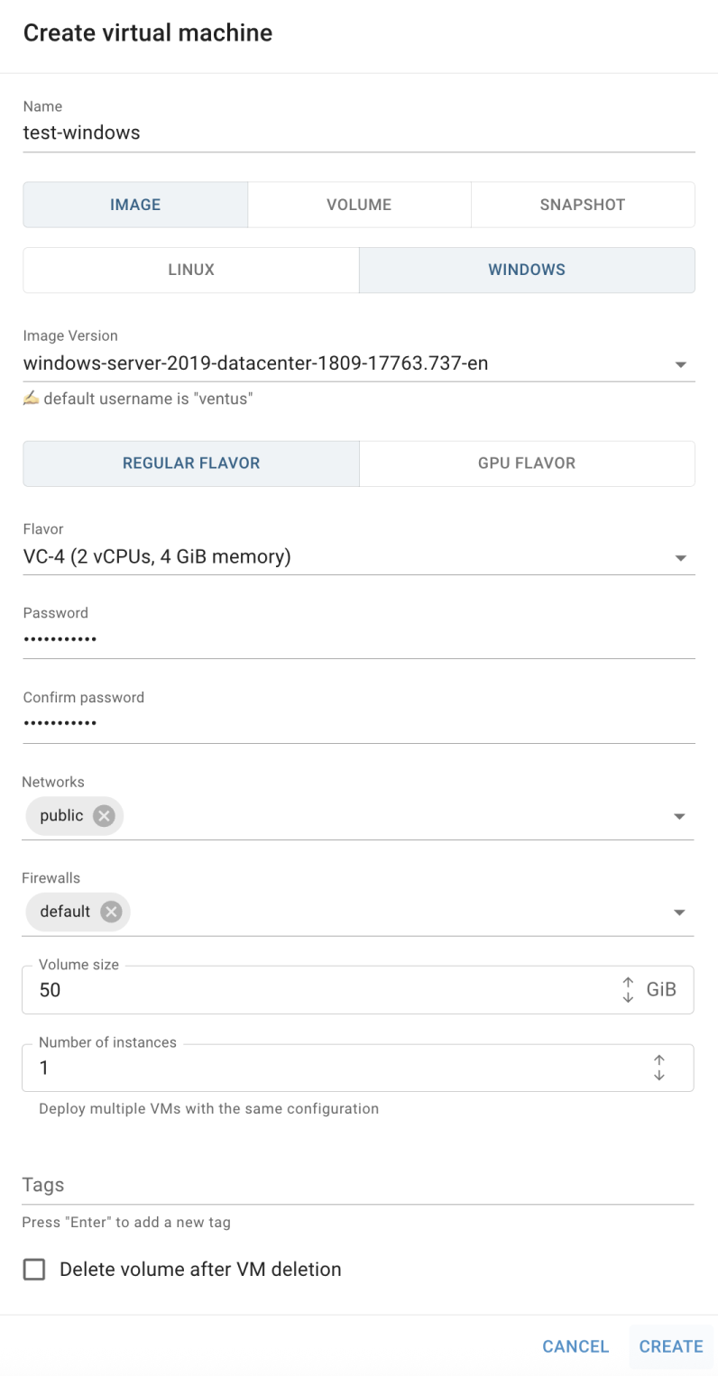Screen dimensions: 718x1376
Task: Click the Number of instances stepper arrows
Action: 659,1069
